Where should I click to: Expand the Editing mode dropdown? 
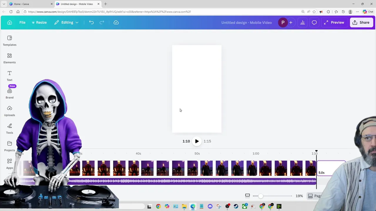[x=66, y=23]
